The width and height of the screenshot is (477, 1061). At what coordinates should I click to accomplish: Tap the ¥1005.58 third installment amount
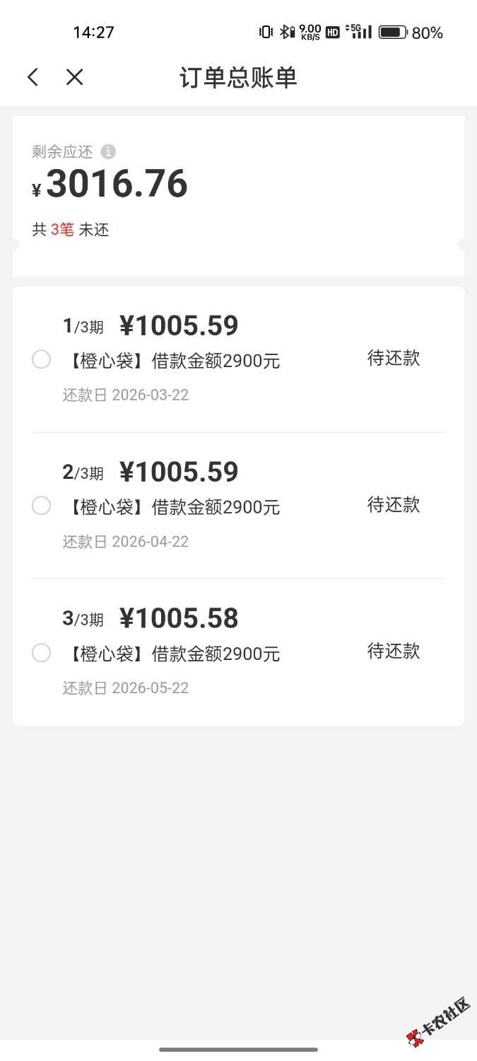tap(179, 619)
